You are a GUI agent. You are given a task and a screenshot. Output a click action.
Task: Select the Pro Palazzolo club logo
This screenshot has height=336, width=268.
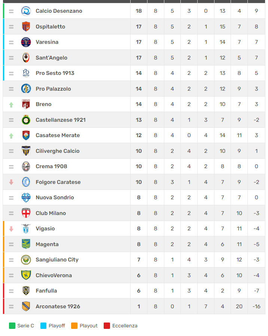(26, 89)
